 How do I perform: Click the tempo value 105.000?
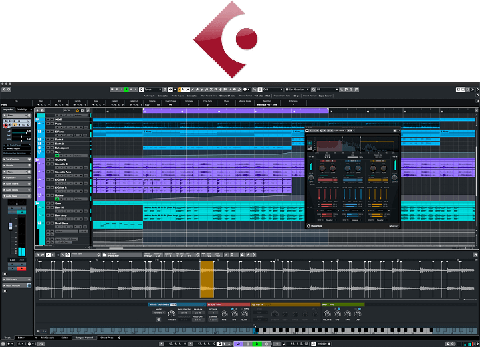(322, 344)
